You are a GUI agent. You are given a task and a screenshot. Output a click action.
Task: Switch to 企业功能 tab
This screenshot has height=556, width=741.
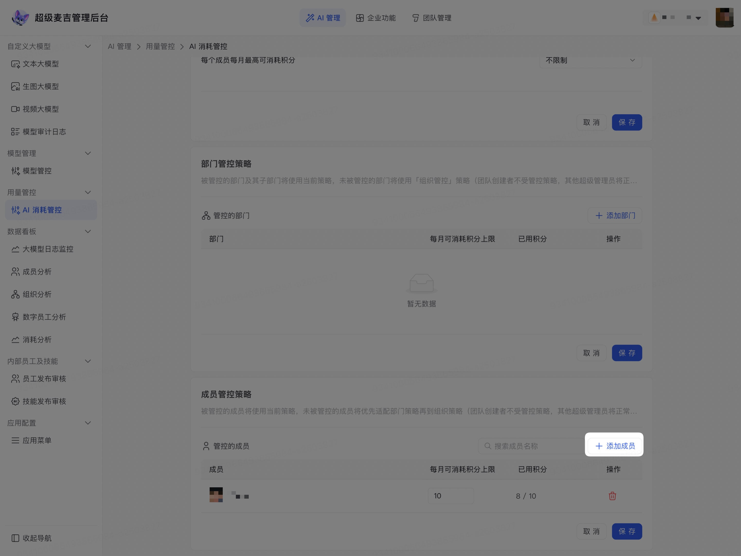376,18
